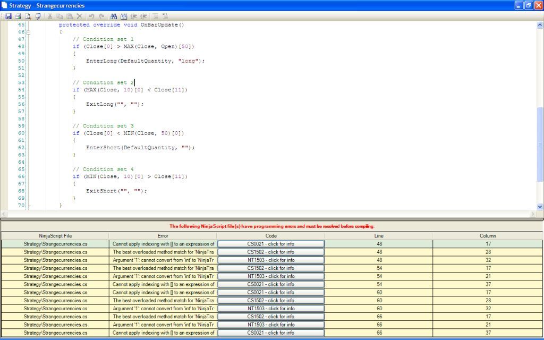The image size is (544, 340).
Task: Click 'protected override void OnBarUpdate()' declaration
Action: 122,25
